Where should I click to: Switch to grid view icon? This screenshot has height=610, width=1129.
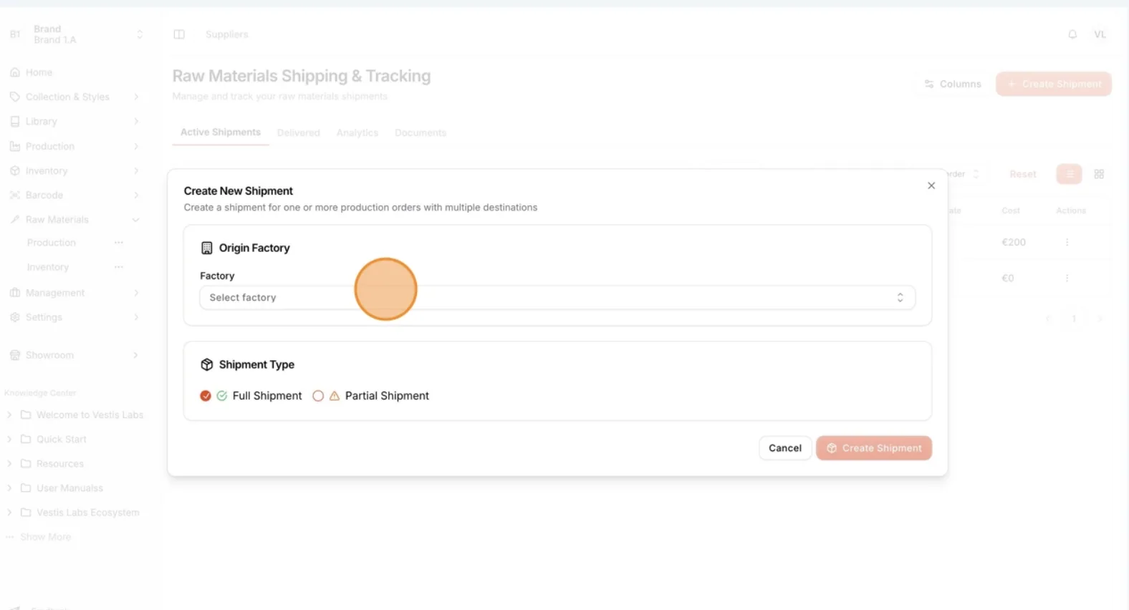(x=1100, y=174)
